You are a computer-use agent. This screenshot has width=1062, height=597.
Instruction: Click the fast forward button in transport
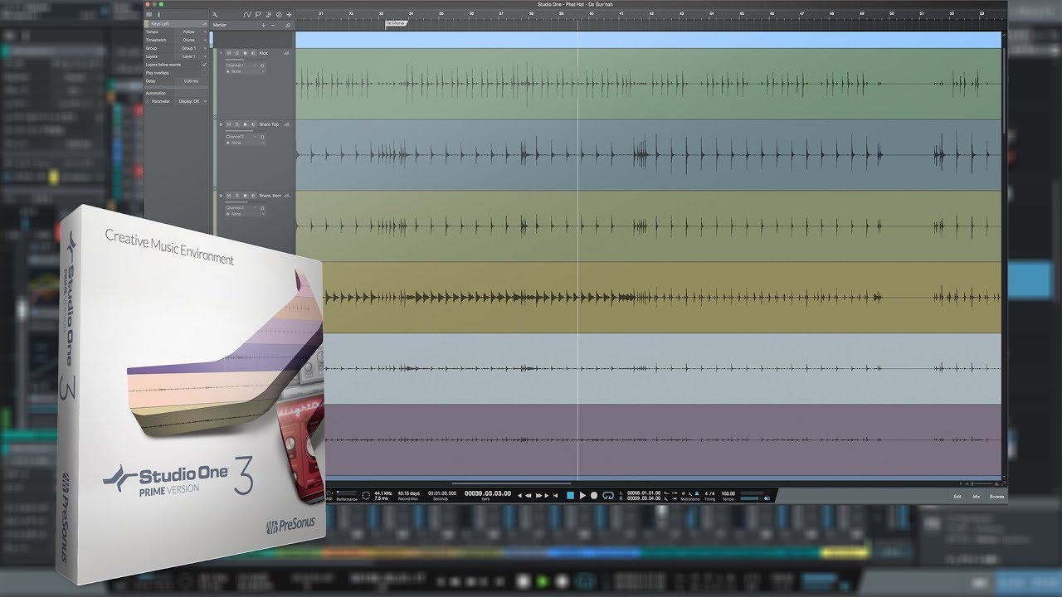tap(539, 495)
